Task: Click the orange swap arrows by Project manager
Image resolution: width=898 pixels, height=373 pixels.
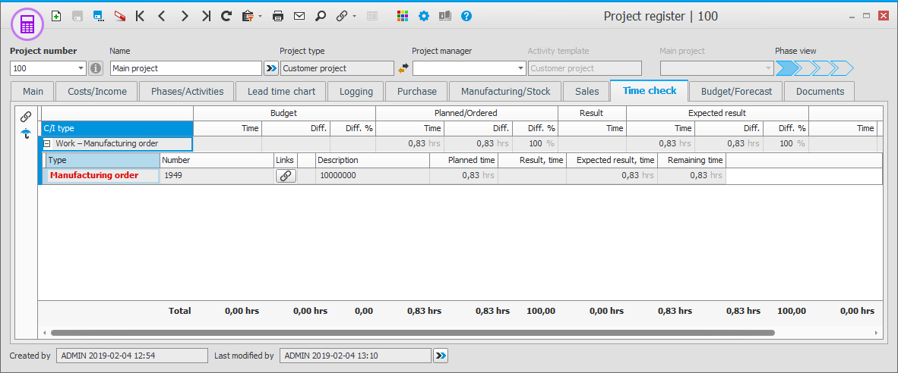Action: 403,68
